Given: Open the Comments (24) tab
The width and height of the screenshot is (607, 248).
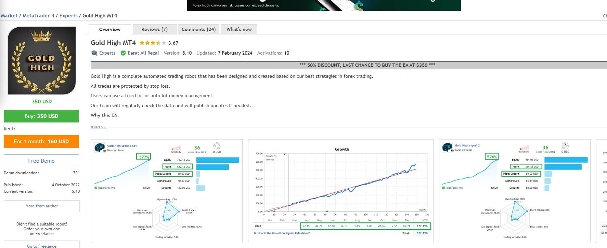Looking at the screenshot, I should (198, 29).
